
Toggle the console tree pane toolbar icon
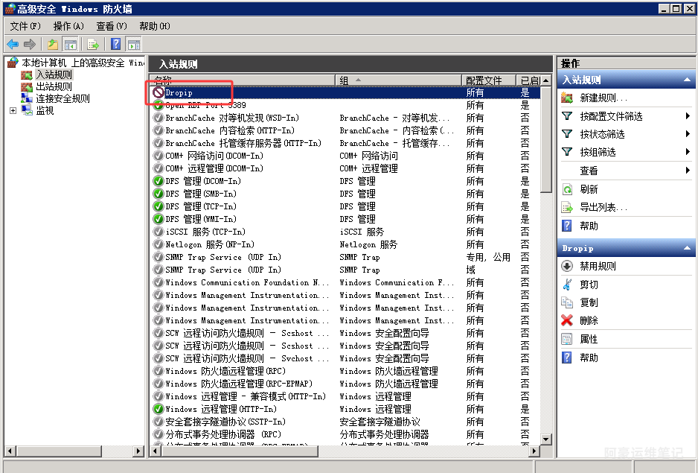coord(71,44)
